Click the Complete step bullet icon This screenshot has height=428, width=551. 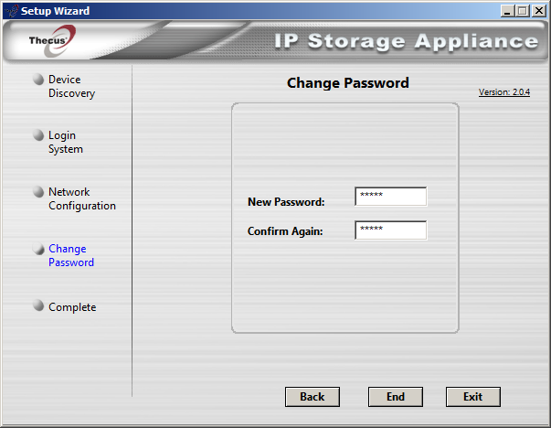pyautogui.click(x=38, y=305)
